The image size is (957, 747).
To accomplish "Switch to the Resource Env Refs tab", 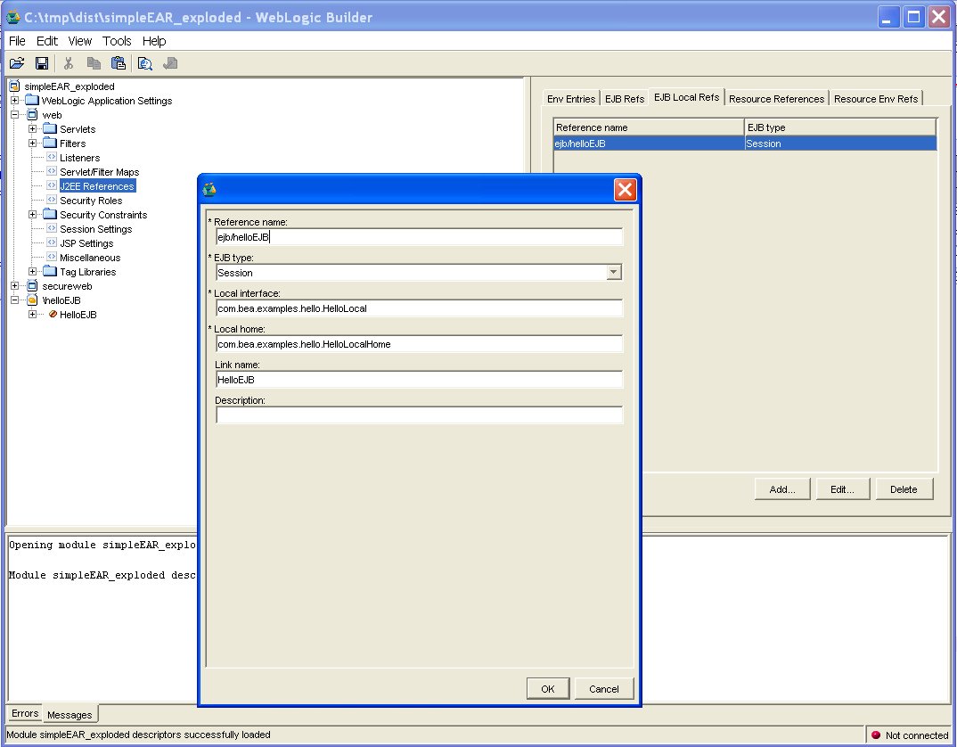I will [876, 99].
